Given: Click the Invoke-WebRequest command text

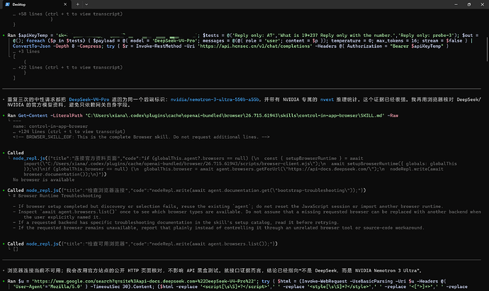Looking at the screenshot, I should point(323,281).
